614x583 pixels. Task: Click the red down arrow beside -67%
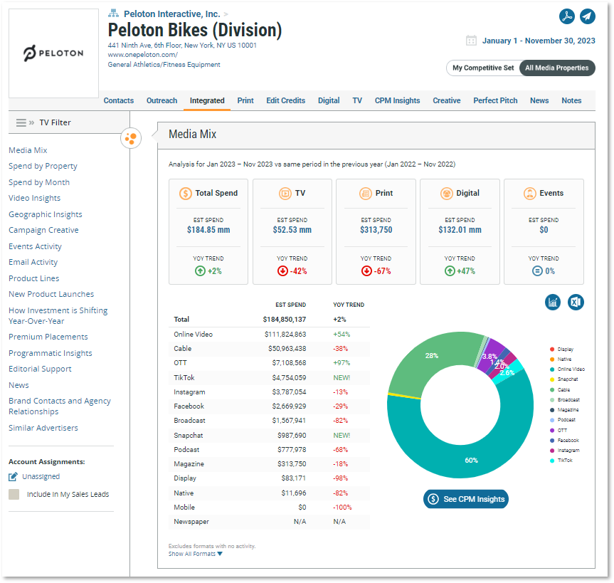366,271
